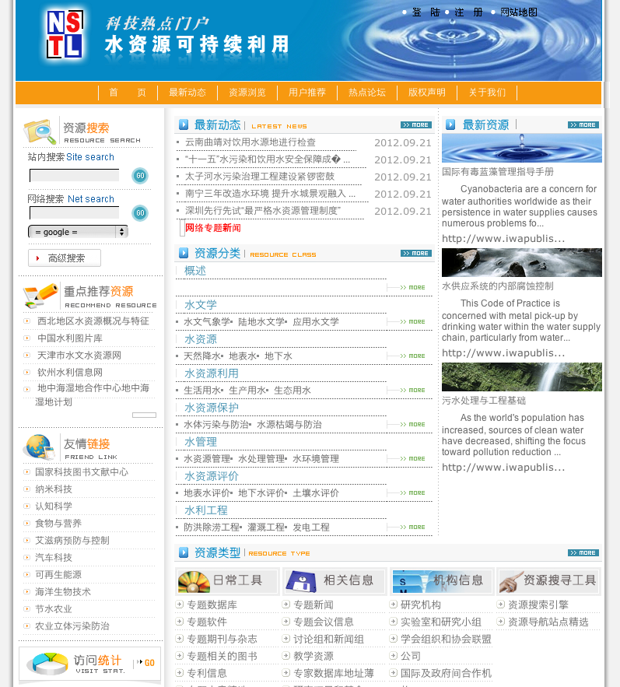Click MORE icon beside 最新动态

(x=415, y=124)
